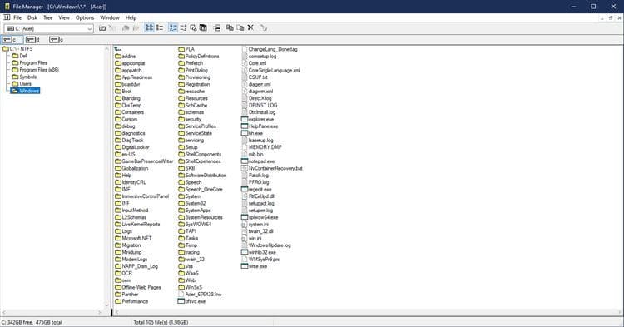Viewport: 624px width, 327px height.
Task: Select the System32 folder icon
Action: point(181,203)
